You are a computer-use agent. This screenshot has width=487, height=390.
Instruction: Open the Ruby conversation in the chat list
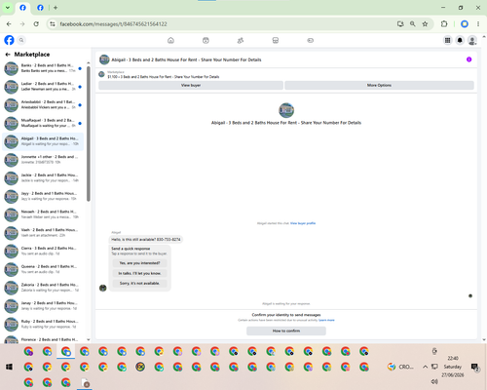coord(43,324)
